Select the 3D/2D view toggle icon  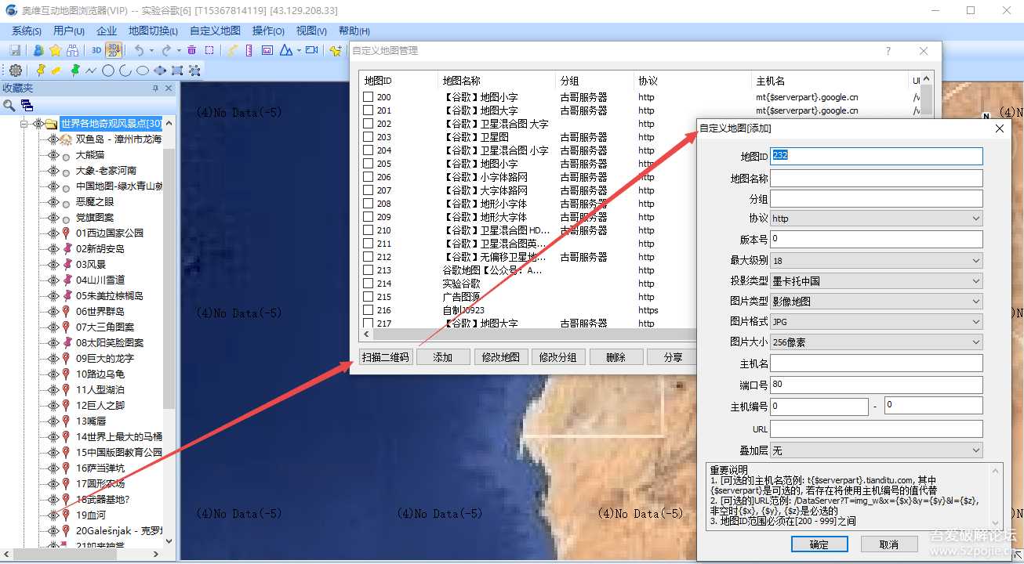pos(114,50)
